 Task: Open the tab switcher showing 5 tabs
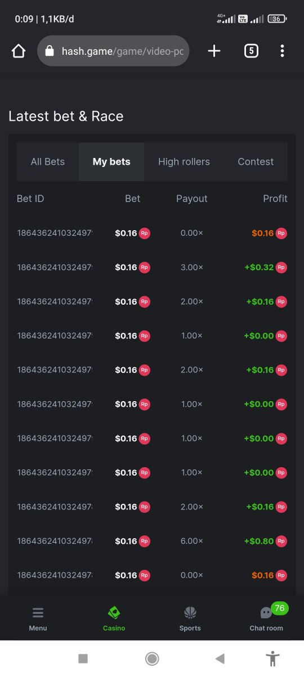(x=251, y=51)
